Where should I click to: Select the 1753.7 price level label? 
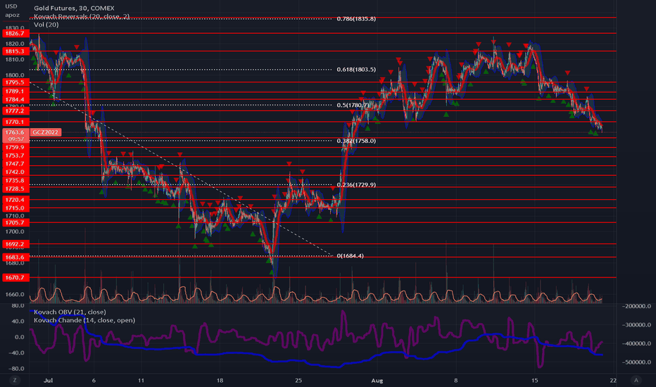[x=16, y=156]
